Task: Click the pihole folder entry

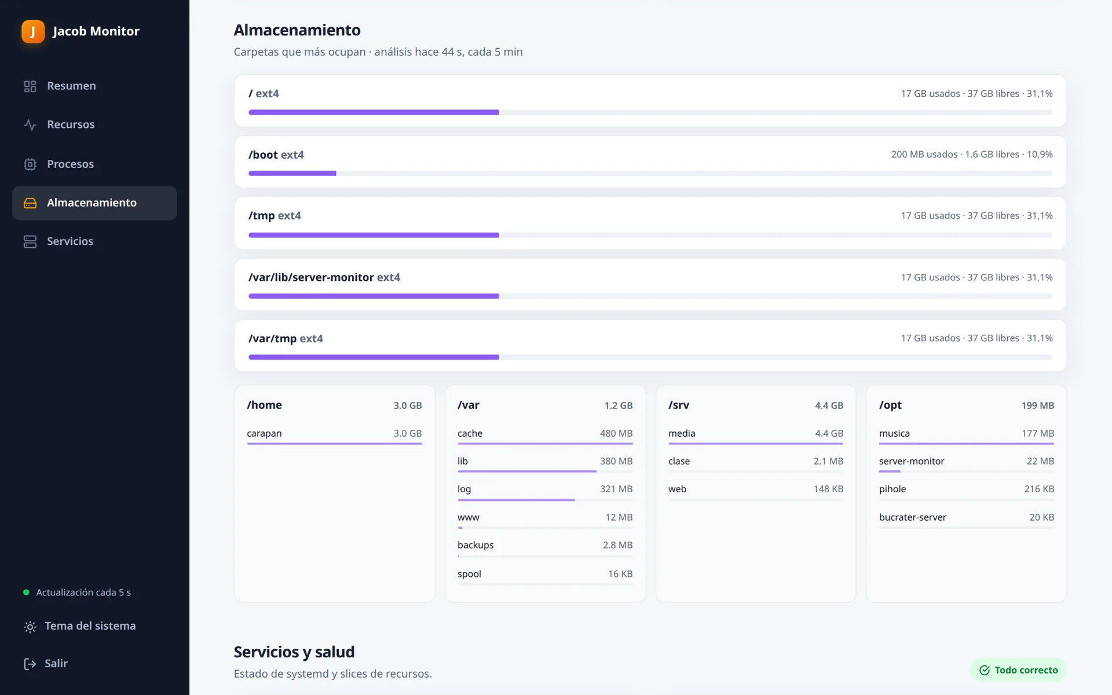Action: point(967,492)
